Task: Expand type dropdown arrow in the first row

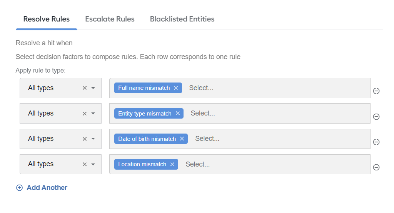Action: [x=93, y=88]
